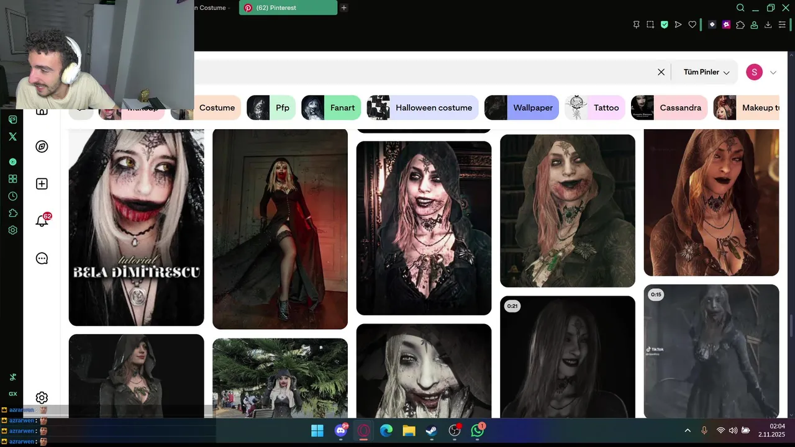Click the browser pin icon in toolbar

tap(636, 25)
